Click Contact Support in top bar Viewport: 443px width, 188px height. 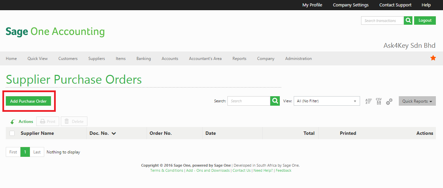click(x=395, y=5)
